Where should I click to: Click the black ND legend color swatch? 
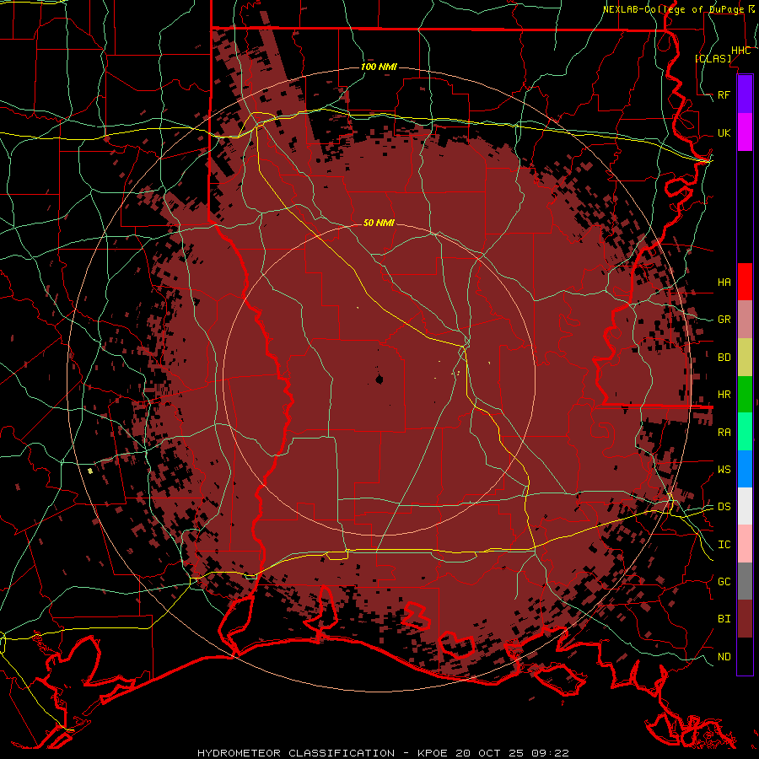tap(745, 656)
